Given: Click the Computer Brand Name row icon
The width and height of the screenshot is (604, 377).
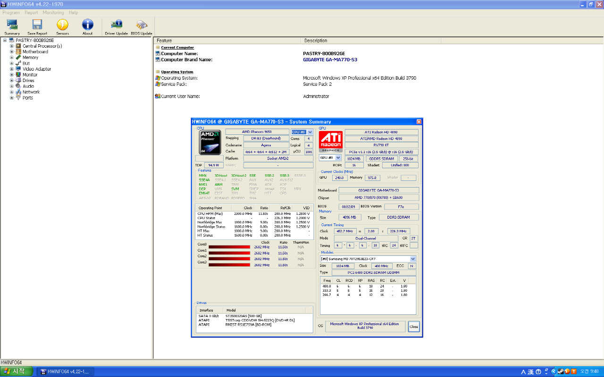Looking at the screenshot, I should pos(158,60).
